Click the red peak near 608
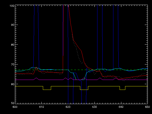The height and width of the screenshot is (114, 152). point(36,67)
